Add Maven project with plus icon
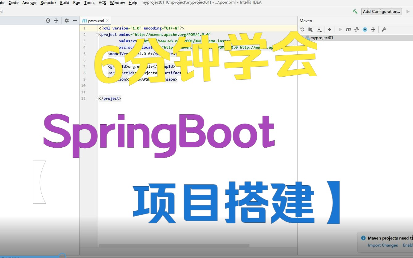Image resolution: width=413 pixels, height=258 pixels. (x=330, y=30)
